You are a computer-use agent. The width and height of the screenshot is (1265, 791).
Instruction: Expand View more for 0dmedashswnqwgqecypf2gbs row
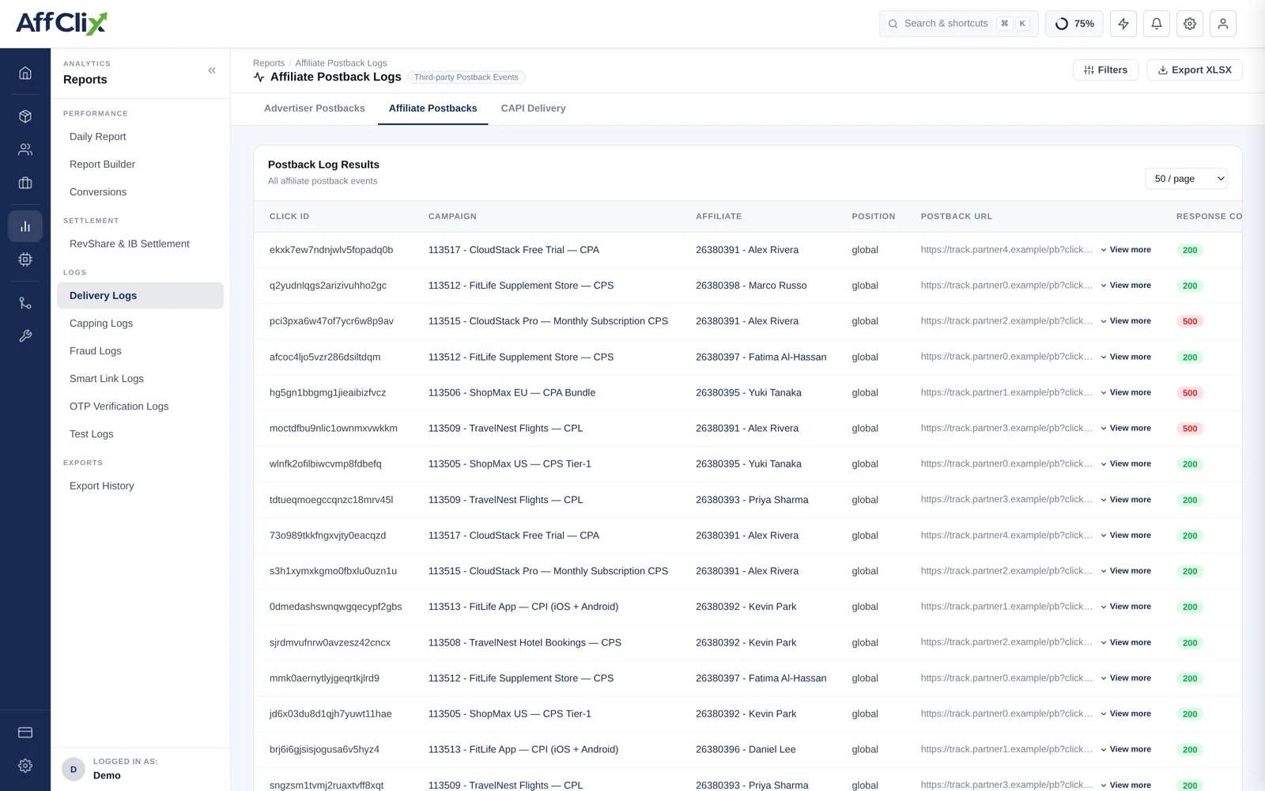tap(1126, 607)
